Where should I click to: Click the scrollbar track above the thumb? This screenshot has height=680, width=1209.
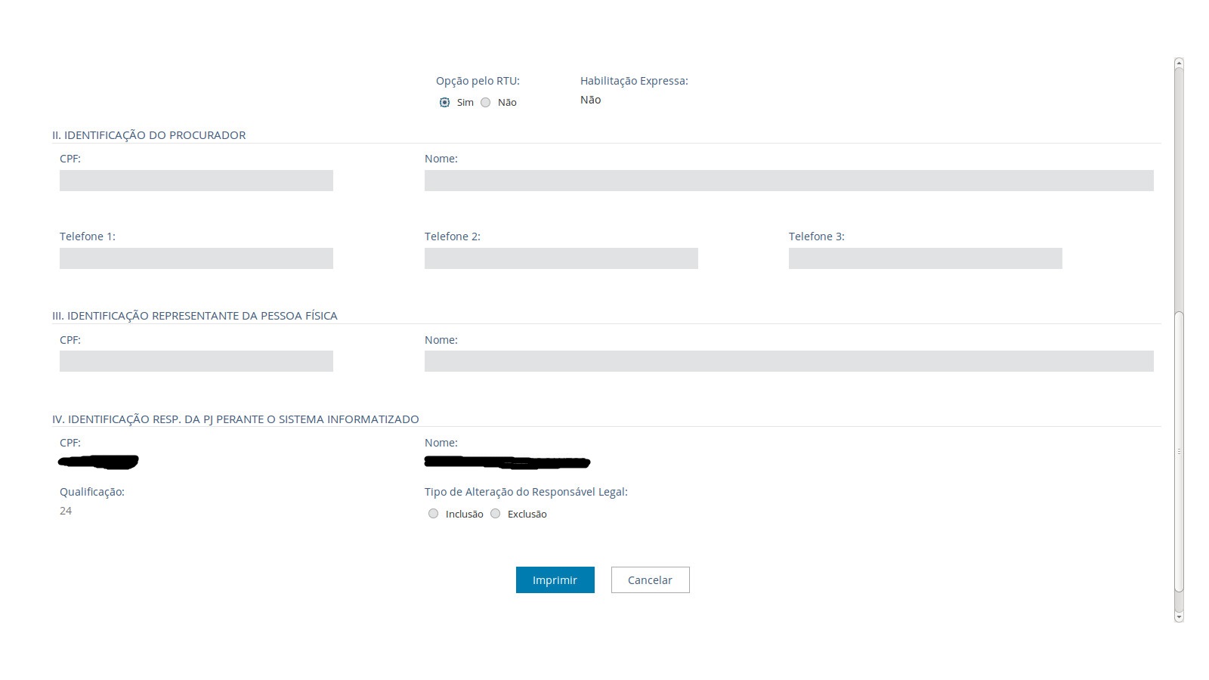pyautogui.click(x=1179, y=189)
